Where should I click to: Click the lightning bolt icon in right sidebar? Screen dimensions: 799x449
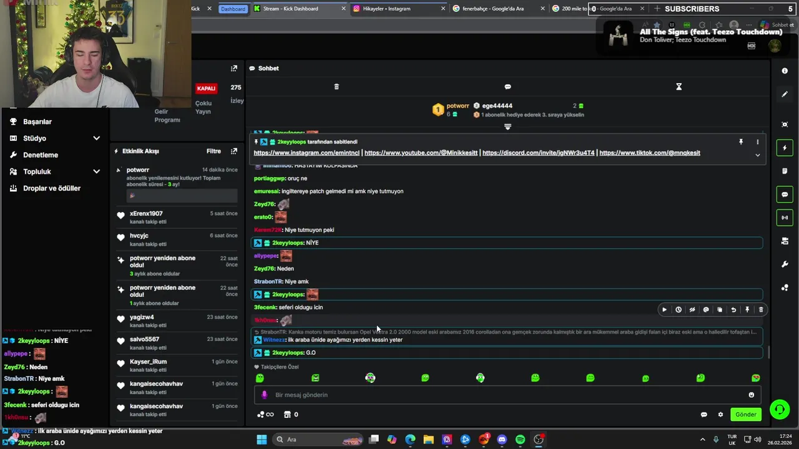785,148
